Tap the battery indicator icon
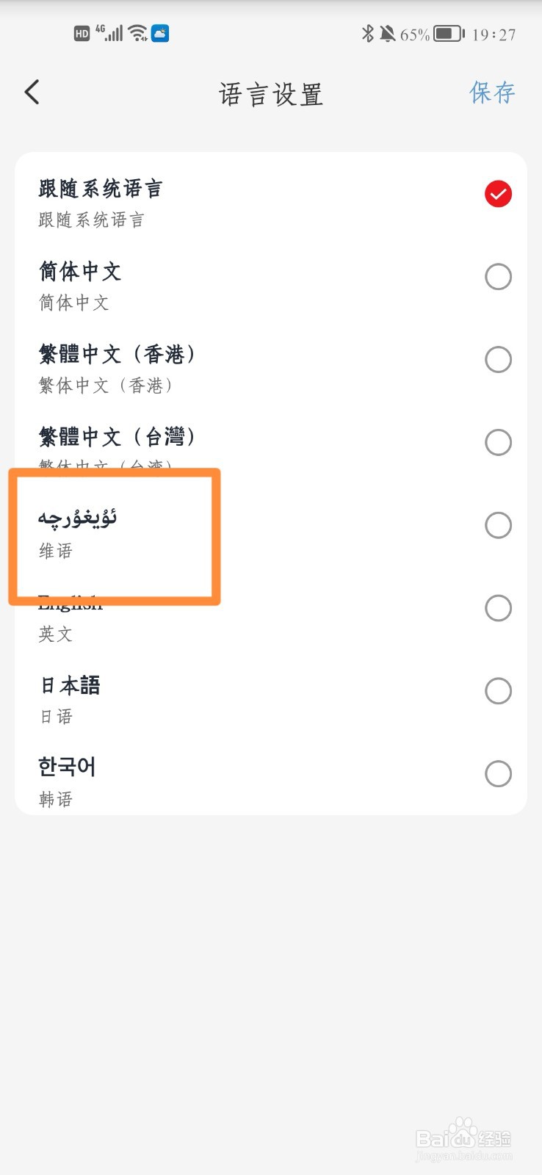Image resolution: width=542 pixels, height=1175 pixels. (449, 34)
